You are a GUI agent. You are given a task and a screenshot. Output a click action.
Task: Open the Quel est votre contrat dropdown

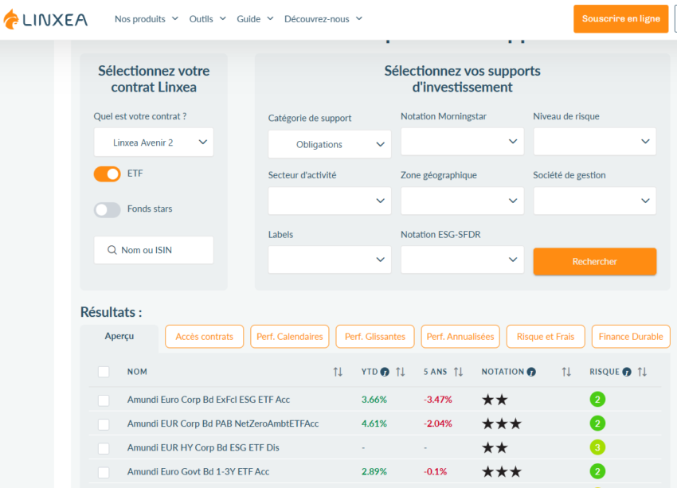tap(153, 142)
